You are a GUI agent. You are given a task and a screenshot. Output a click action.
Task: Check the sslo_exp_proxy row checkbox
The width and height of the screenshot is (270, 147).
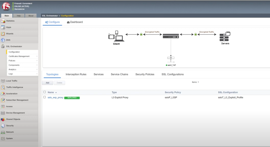click(45, 97)
